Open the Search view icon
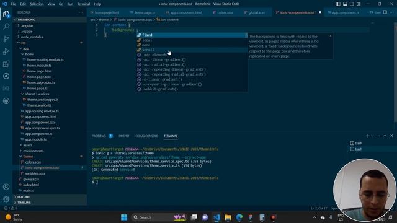Screen dimensions: 397x223 (x=6, y=26)
